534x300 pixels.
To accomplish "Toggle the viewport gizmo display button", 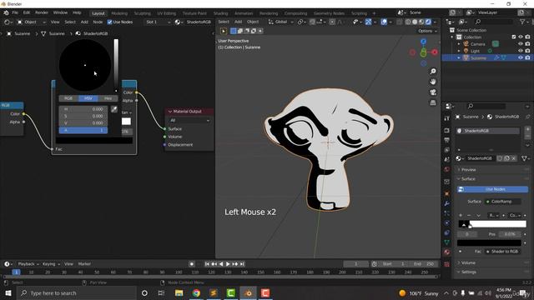I will (369, 22).
